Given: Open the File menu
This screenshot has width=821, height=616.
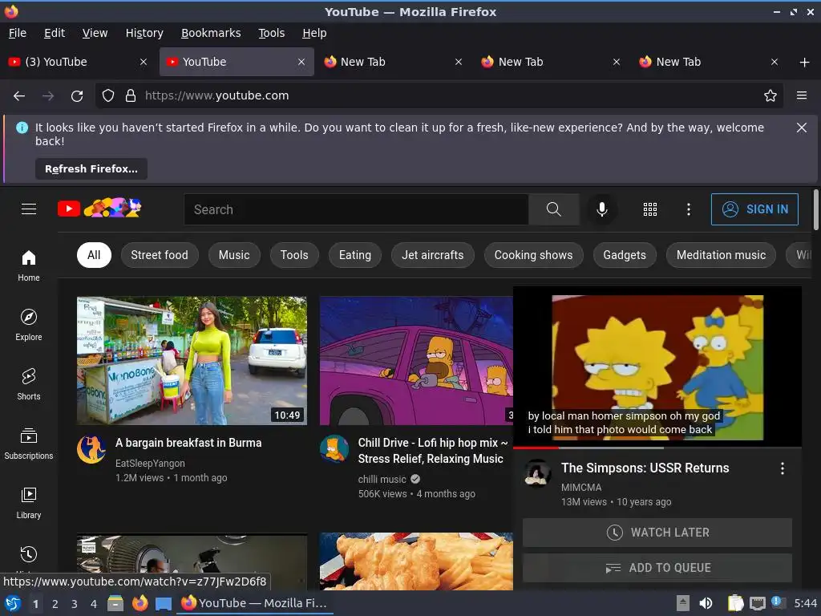Looking at the screenshot, I should pyautogui.click(x=18, y=33).
